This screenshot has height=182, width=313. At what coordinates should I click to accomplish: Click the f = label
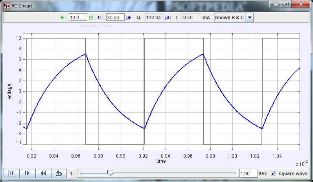coord(73,174)
